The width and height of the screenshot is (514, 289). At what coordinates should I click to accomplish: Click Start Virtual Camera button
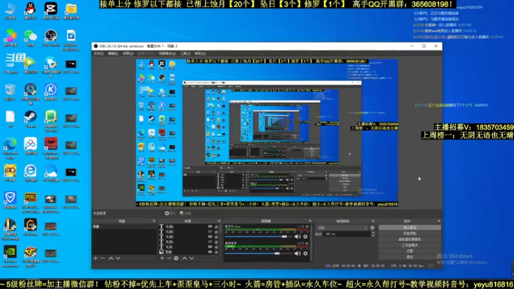pos(410,239)
